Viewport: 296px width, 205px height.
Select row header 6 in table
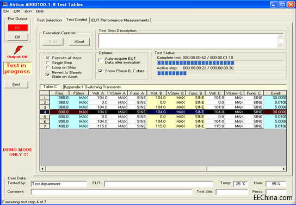(45, 121)
